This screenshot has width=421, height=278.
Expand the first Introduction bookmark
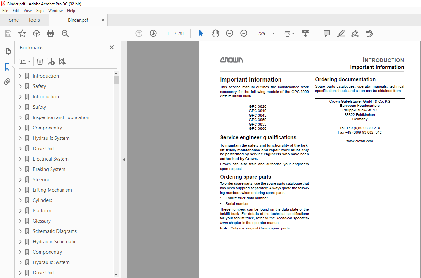pos(20,76)
